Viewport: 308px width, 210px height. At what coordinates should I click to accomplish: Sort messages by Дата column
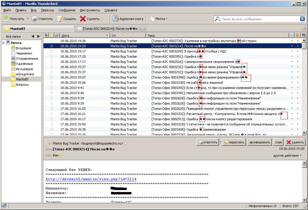coord(85,35)
